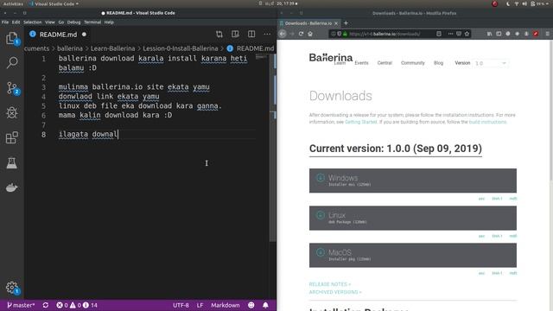
Task: Go back in Firefox
Action: tap(283, 34)
